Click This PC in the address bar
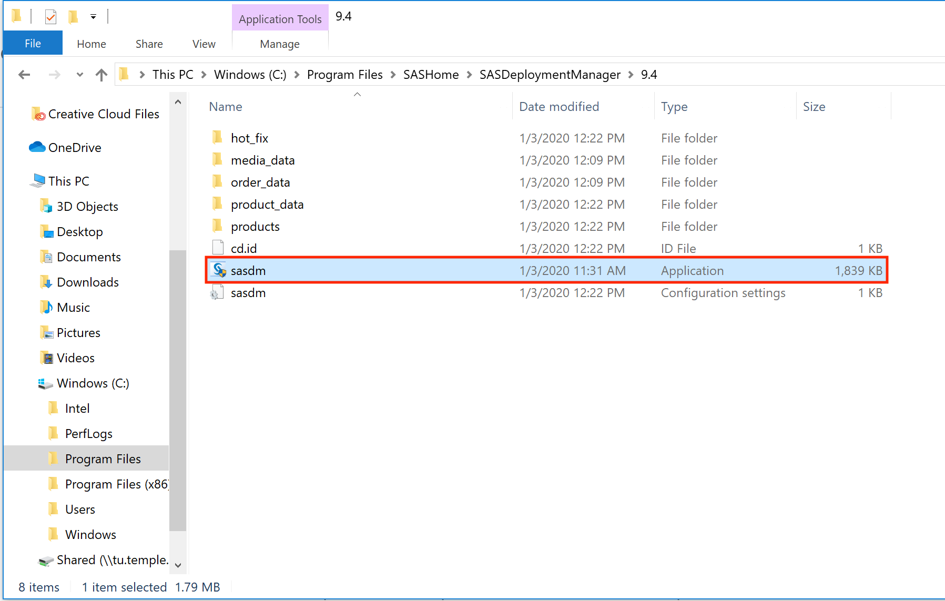 point(173,75)
